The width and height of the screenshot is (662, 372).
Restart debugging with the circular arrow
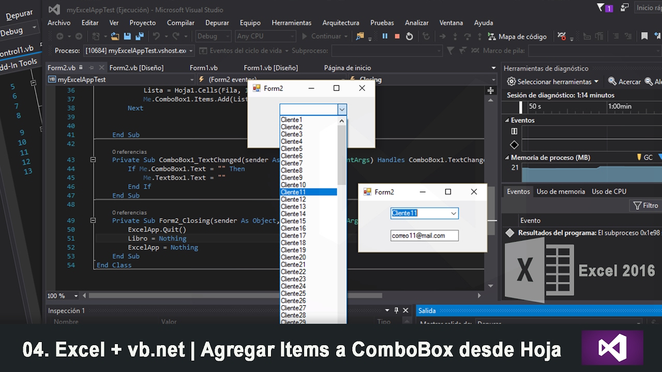(410, 36)
